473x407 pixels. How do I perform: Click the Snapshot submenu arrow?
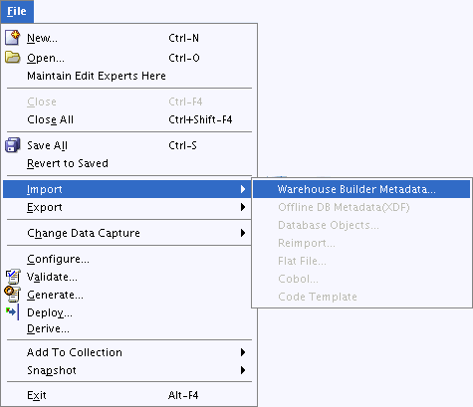pyautogui.click(x=243, y=370)
